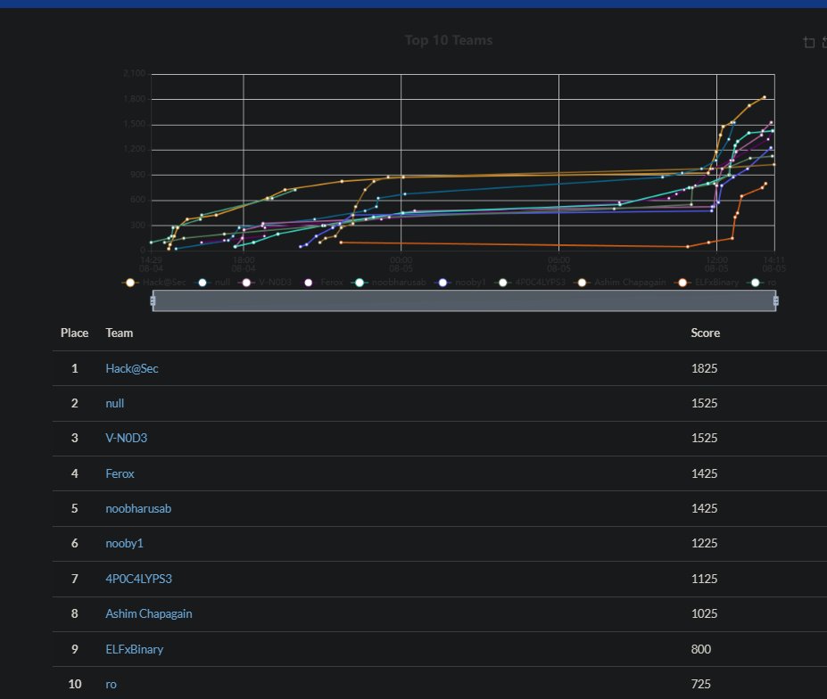Open Ferox team page link
This screenshot has width=827, height=699.
coord(120,473)
